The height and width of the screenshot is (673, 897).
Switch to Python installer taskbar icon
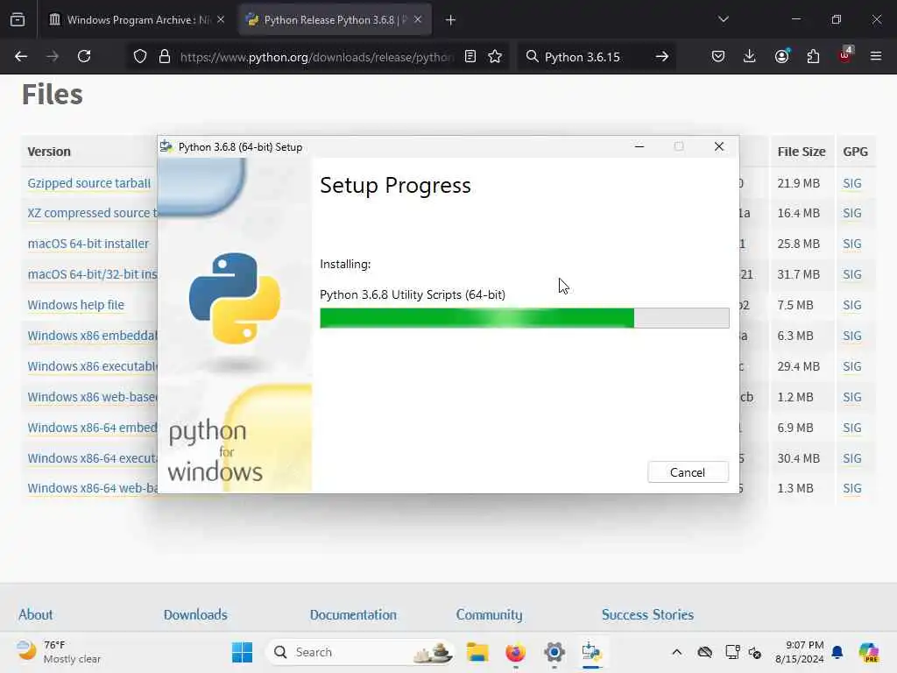tap(591, 652)
